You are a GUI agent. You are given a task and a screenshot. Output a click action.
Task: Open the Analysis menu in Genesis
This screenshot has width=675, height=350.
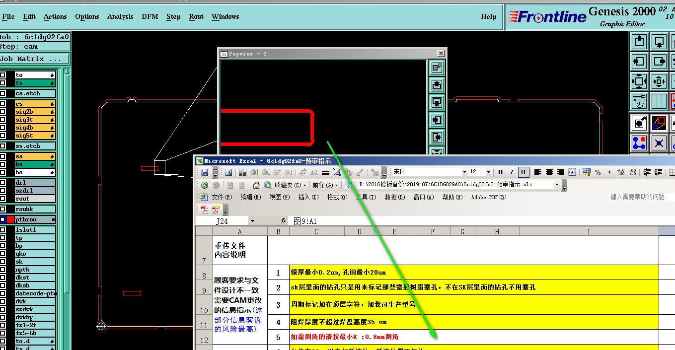click(x=120, y=16)
